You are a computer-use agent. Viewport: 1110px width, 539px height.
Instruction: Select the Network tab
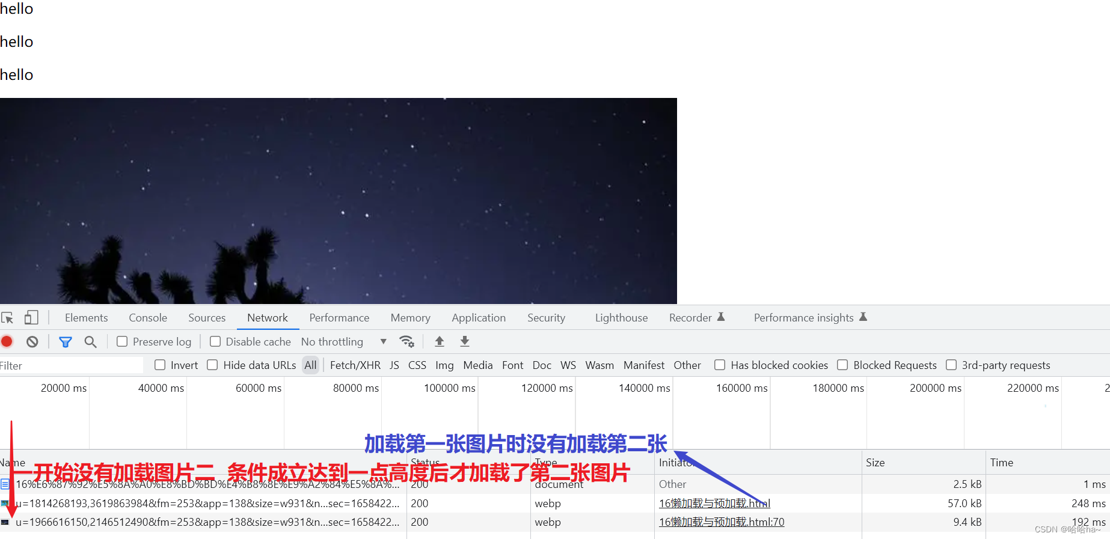point(268,317)
